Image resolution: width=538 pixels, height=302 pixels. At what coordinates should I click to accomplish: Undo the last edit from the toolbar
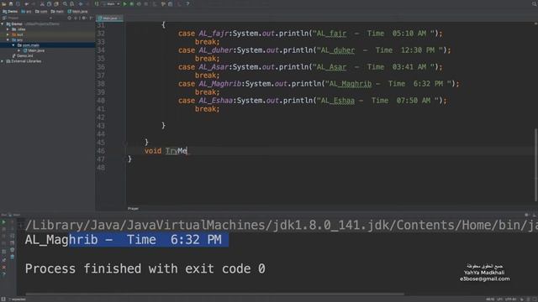coord(26,3)
